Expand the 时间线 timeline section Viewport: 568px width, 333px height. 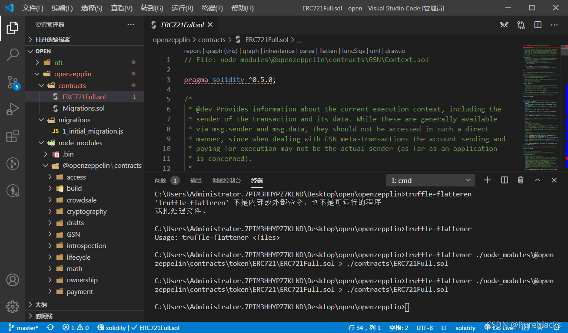click(x=85, y=316)
